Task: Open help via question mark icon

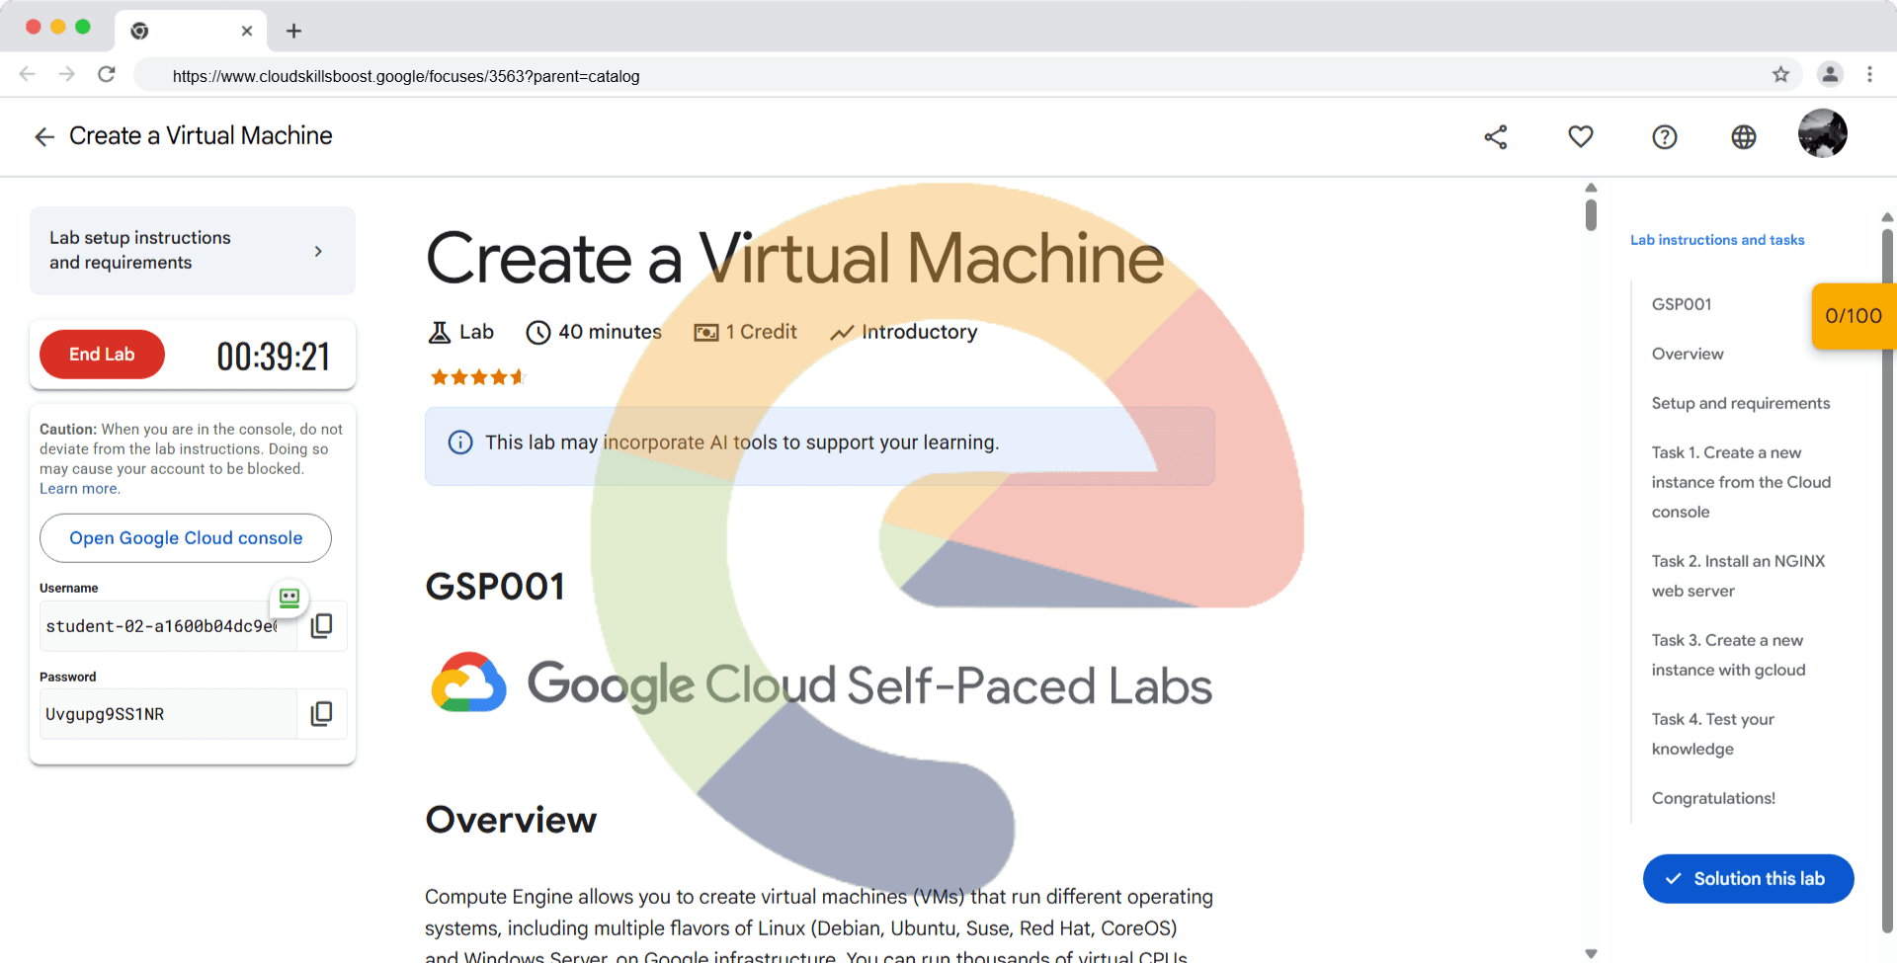Action: (1664, 137)
